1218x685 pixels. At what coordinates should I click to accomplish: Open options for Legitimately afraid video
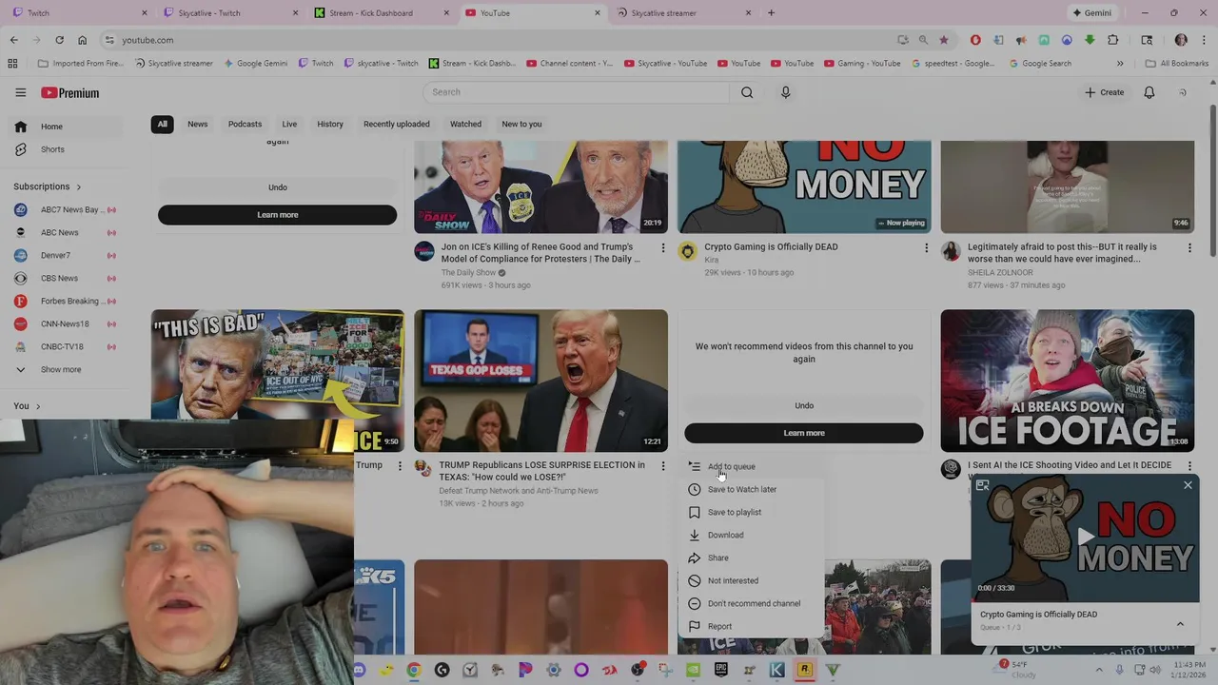1189,248
